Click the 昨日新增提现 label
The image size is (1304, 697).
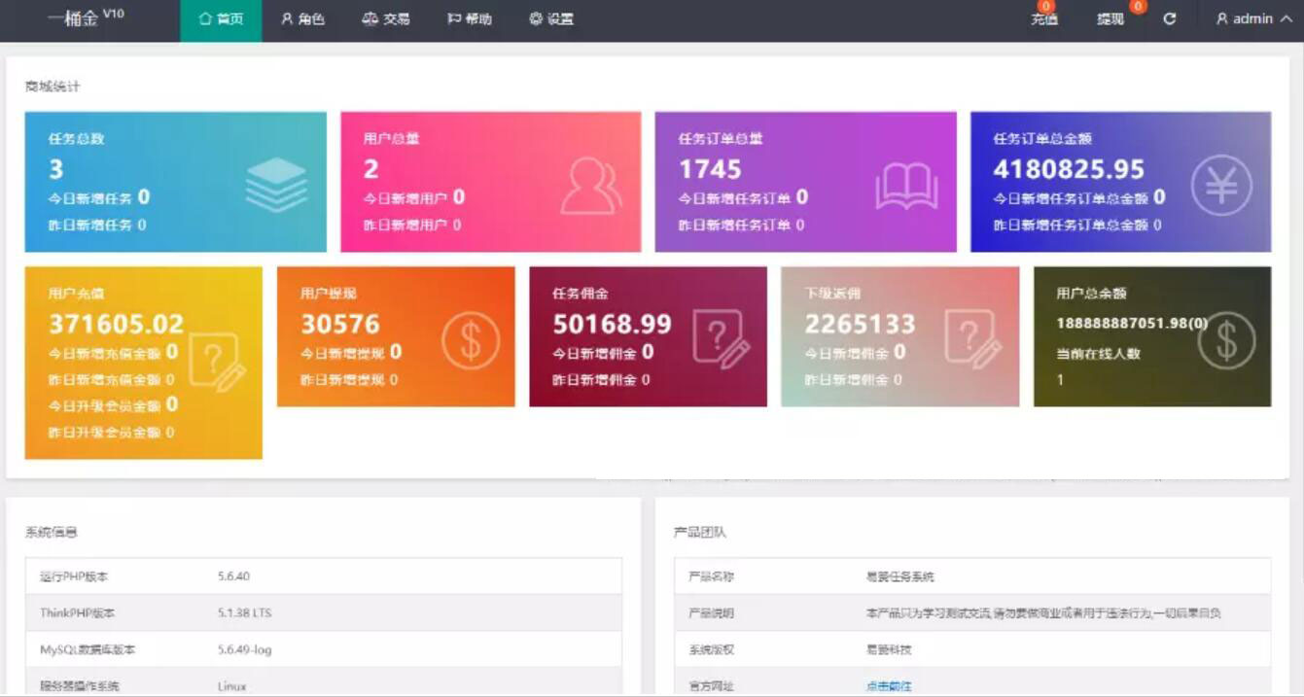coord(342,380)
